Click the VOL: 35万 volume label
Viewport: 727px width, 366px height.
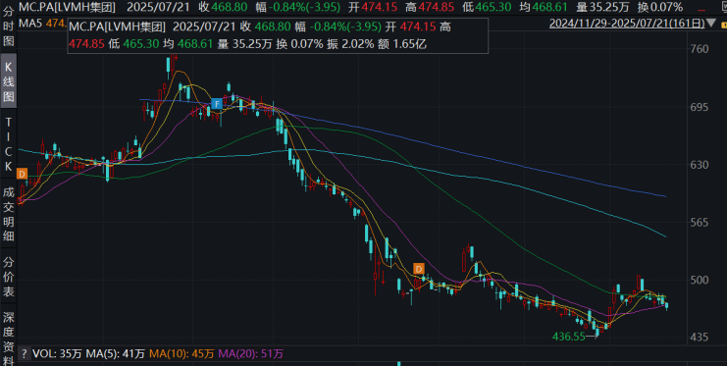pos(58,354)
